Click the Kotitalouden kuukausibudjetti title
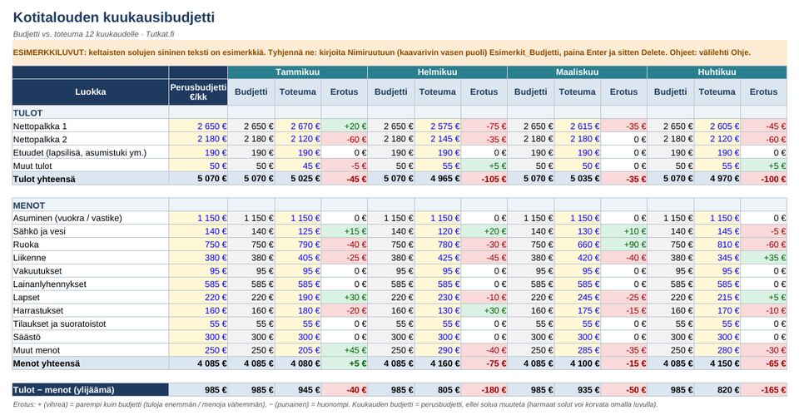The image size is (799, 420). pyautogui.click(x=114, y=17)
